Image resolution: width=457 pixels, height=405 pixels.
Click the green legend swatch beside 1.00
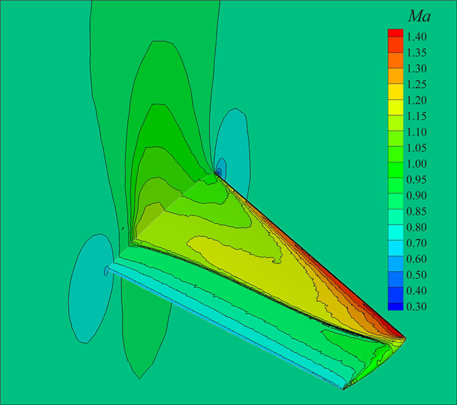pyautogui.click(x=395, y=164)
